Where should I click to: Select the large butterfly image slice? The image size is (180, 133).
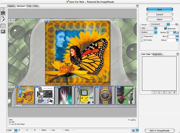point(77,53)
